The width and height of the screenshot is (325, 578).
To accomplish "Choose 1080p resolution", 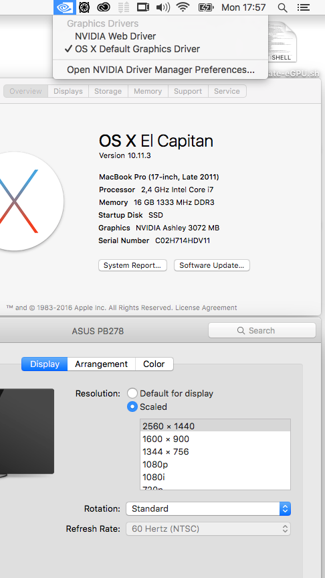I will [x=215, y=464].
